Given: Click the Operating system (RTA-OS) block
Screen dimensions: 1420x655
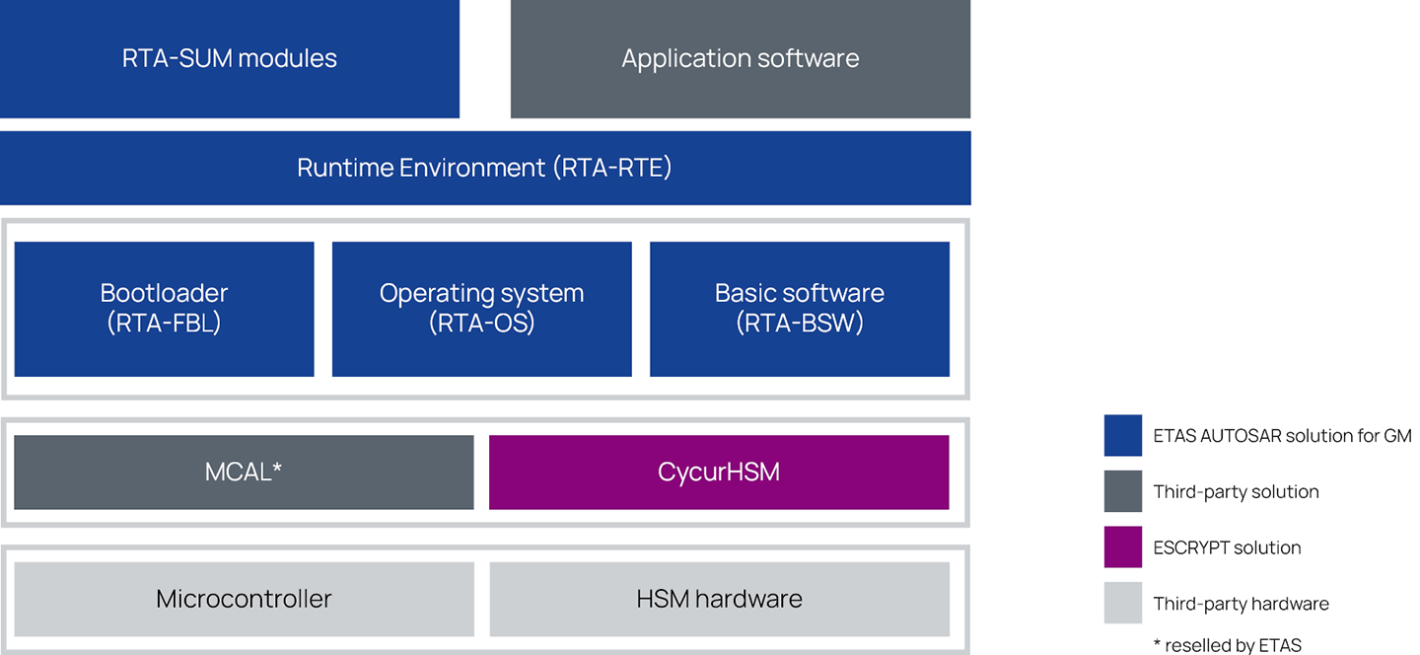Looking at the screenshot, I should click(x=481, y=309).
